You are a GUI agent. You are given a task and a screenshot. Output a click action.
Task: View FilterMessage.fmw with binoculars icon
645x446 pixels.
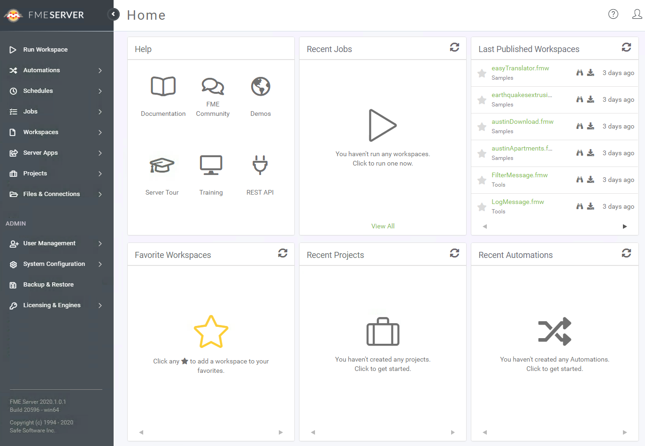[580, 180]
